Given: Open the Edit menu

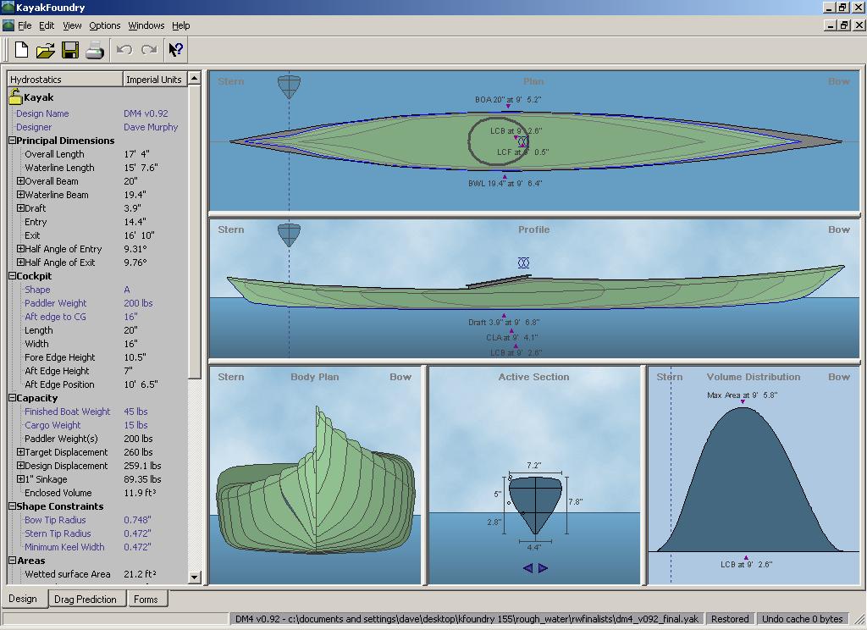Looking at the screenshot, I should 47,25.
